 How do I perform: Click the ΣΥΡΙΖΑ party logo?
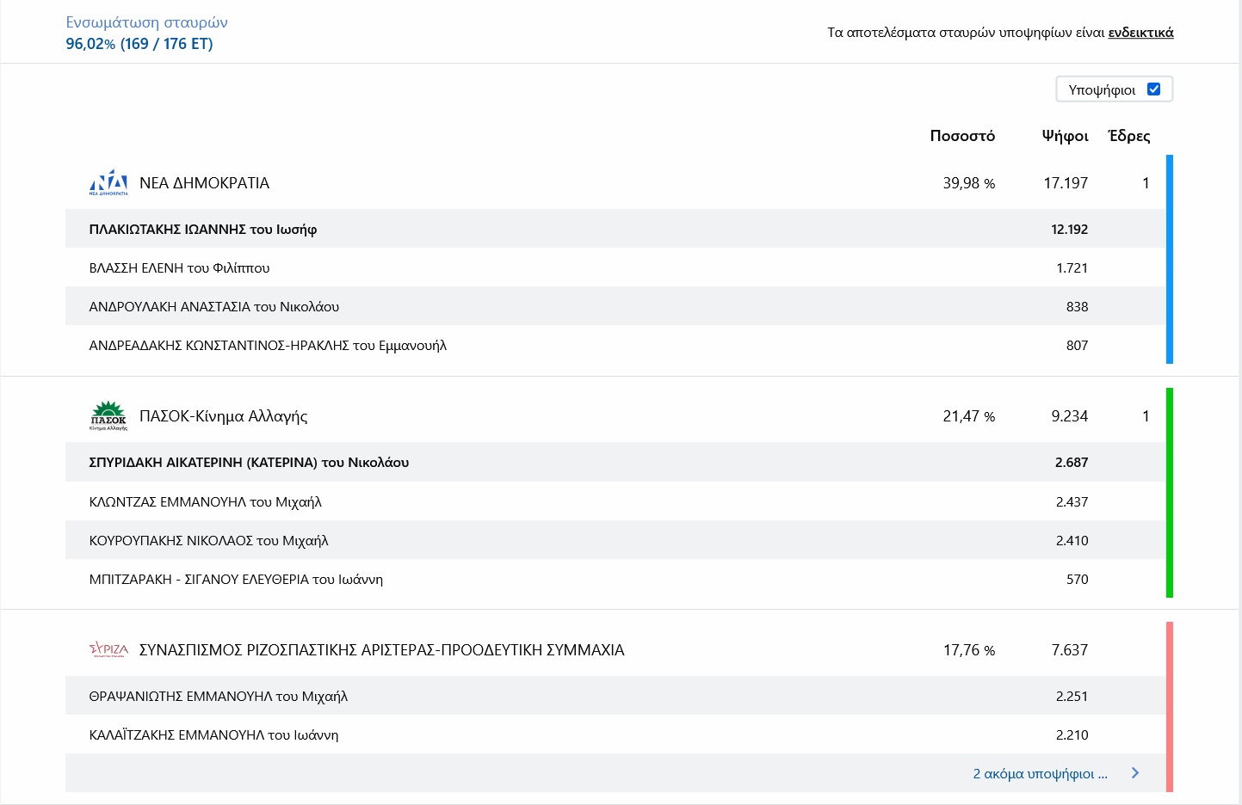[x=108, y=649]
